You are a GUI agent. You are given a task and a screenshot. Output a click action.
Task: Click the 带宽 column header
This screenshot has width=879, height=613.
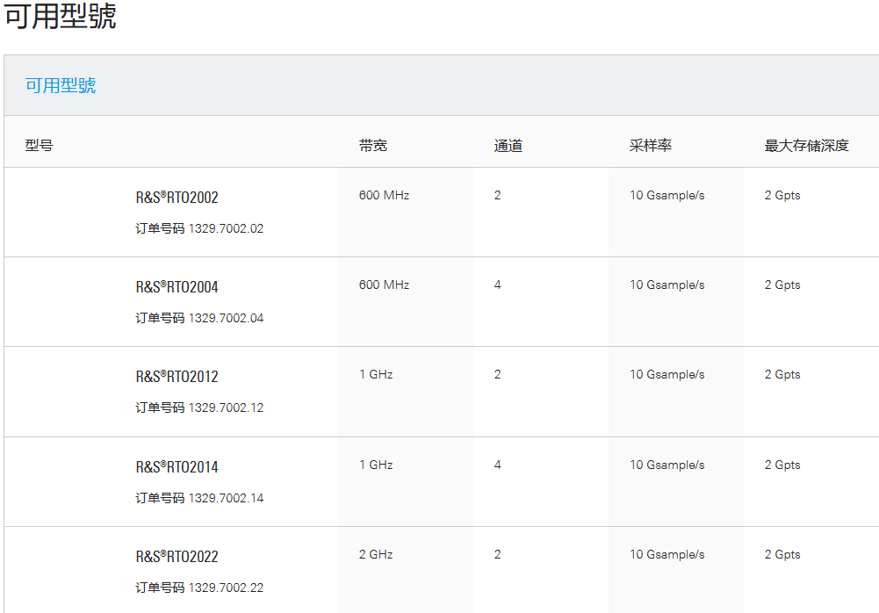[x=372, y=146]
